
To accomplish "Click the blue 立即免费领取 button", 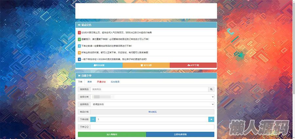I will (x=180, y=134).
